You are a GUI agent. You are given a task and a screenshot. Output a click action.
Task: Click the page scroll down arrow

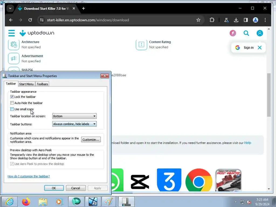tap(269, 189)
